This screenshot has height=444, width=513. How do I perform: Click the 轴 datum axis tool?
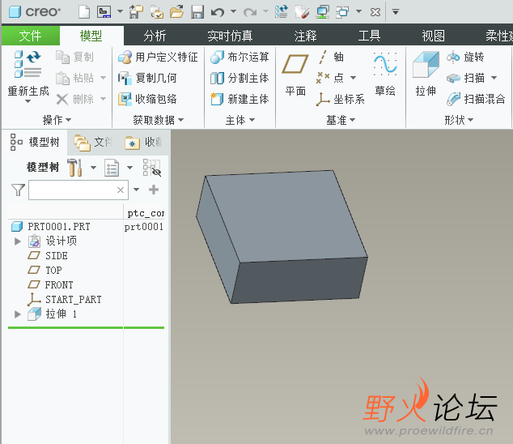pos(330,57)
